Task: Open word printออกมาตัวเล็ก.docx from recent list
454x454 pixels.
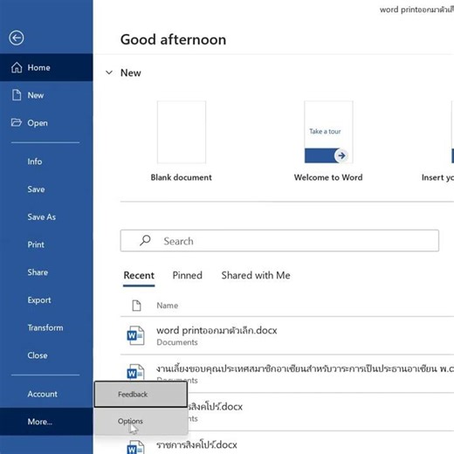Action: click(x=287, y=335)
